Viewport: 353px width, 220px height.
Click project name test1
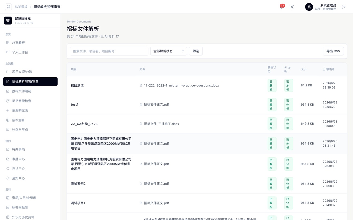(75, 105)
